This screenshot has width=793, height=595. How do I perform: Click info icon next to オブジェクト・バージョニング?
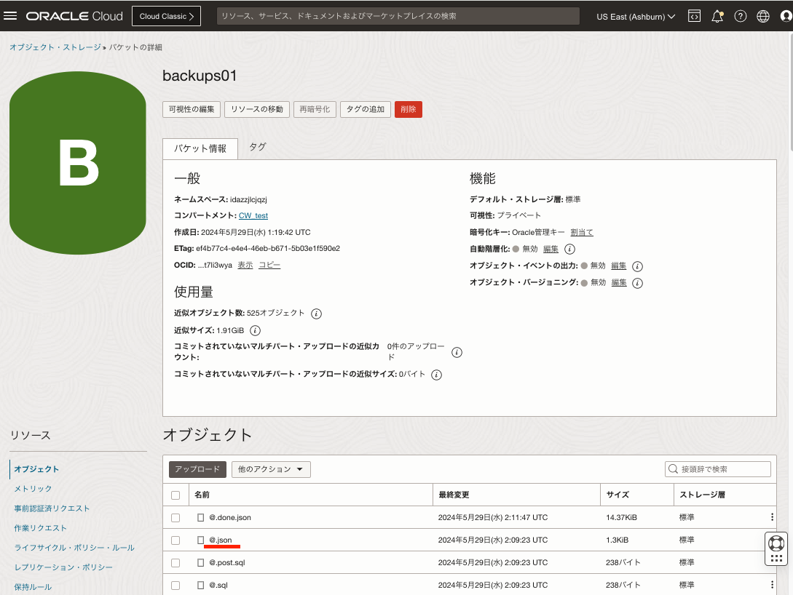[x=637, y=283]
